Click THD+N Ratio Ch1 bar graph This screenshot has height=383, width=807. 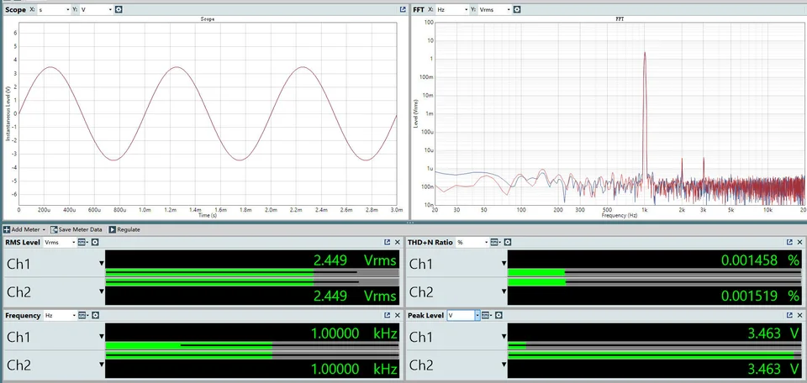pyautogui.click(x=655, y=272)
